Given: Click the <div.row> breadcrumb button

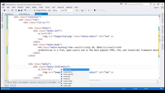Looking at the screenshot, I should (33, 82).
